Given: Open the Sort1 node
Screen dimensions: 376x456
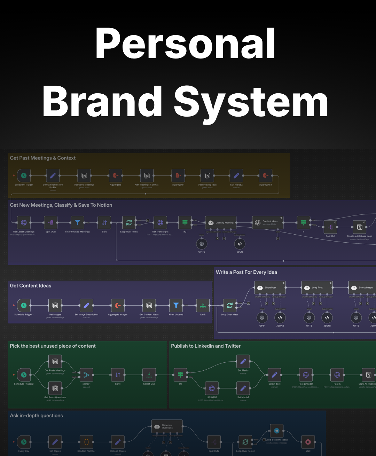Looking at the screenshot, I should pos(118,375).
